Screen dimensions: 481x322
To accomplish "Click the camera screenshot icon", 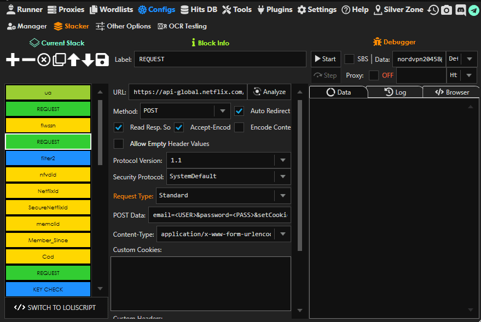I will [x=447, y=10].
